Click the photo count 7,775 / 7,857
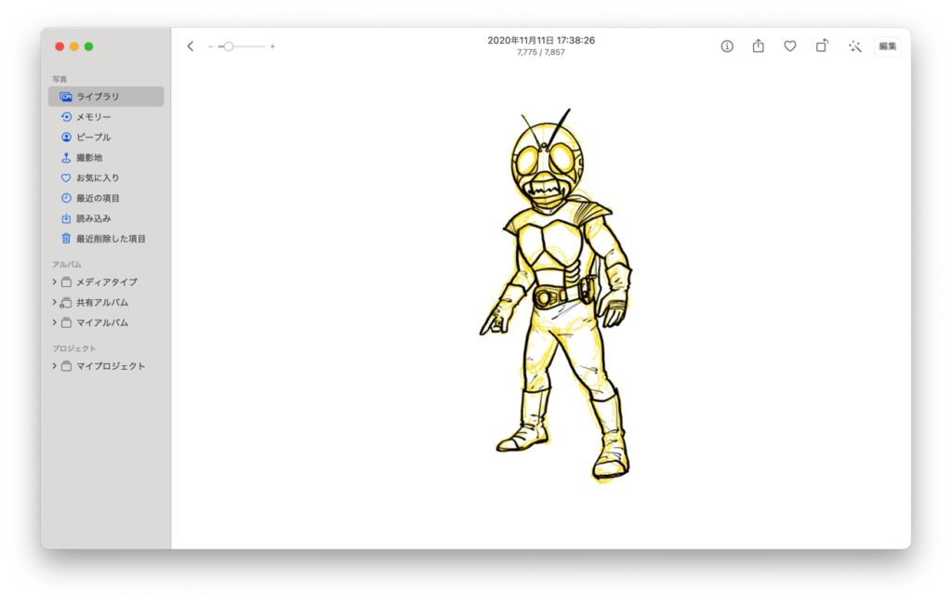 click(x=541, y=52)
